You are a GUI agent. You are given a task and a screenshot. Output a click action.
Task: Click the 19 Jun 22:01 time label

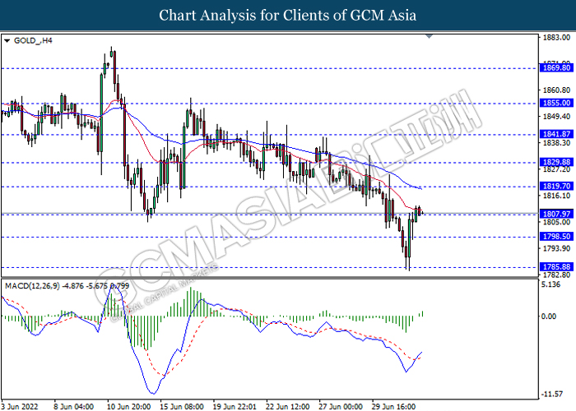pos(235,407)
